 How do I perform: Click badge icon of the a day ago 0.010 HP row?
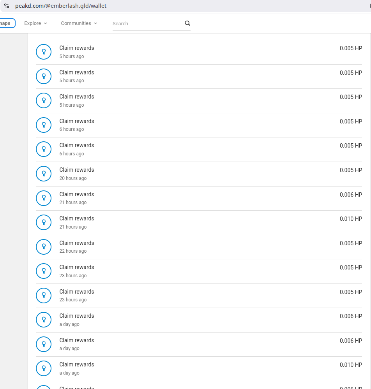44,368
